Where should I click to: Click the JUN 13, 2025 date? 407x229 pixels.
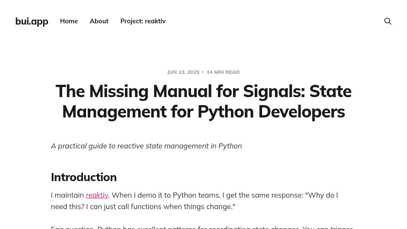click(183, 72)
